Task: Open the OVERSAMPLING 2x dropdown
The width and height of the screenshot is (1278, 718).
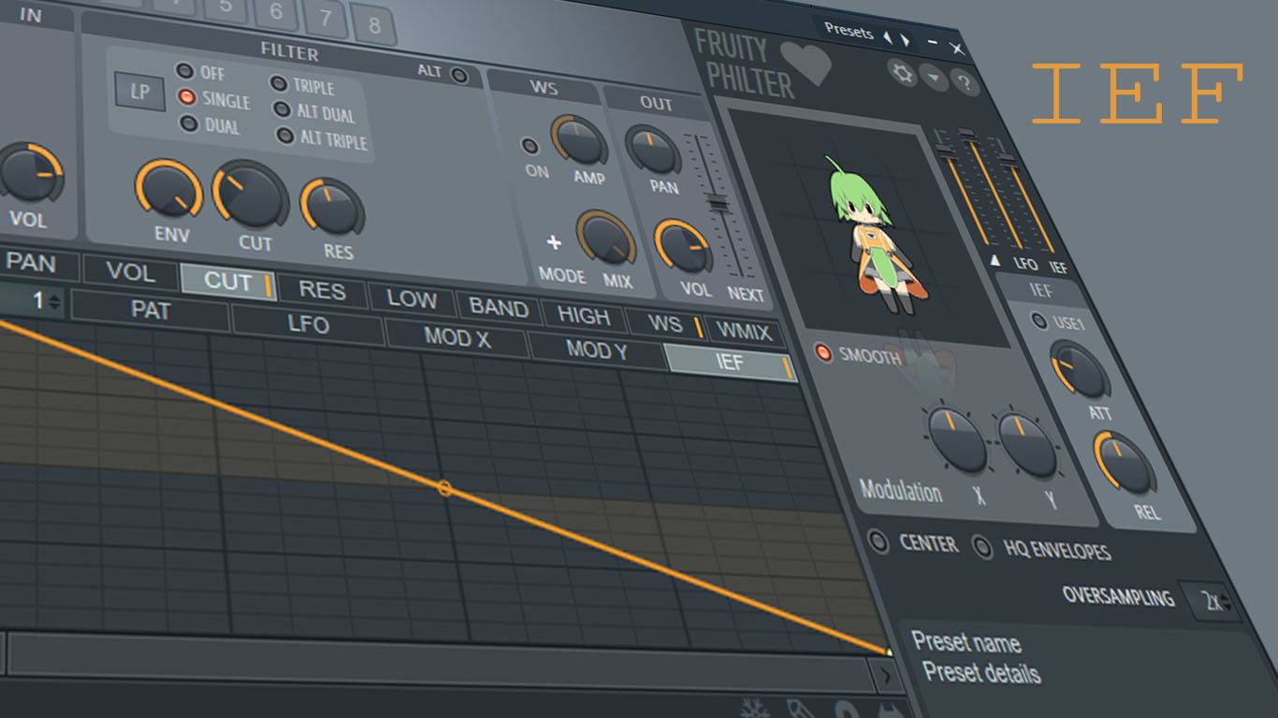Action: coord(1214,602)
